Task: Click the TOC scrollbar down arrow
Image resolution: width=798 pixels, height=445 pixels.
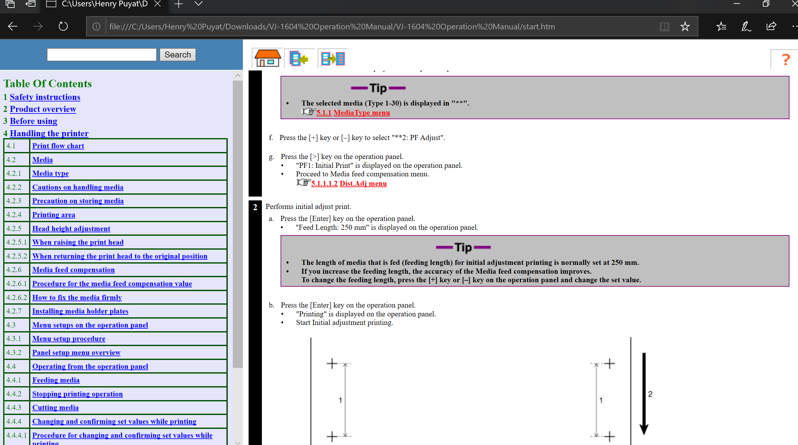Action: click(238, 442)
